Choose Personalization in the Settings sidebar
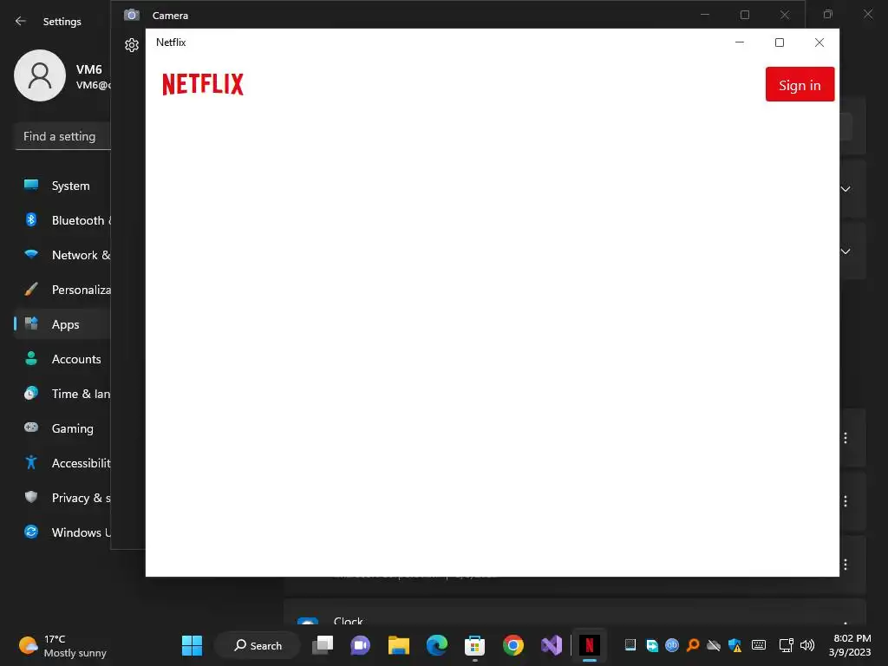The width and height of the screenshot is (888, 666). point(62,290)
